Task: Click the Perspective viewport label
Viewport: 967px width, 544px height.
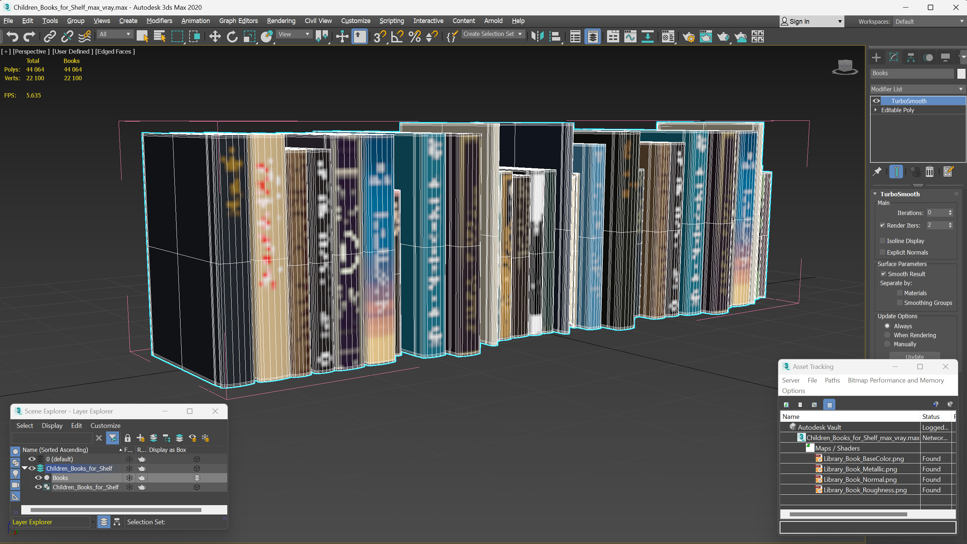Action: (x=31, y=51)
